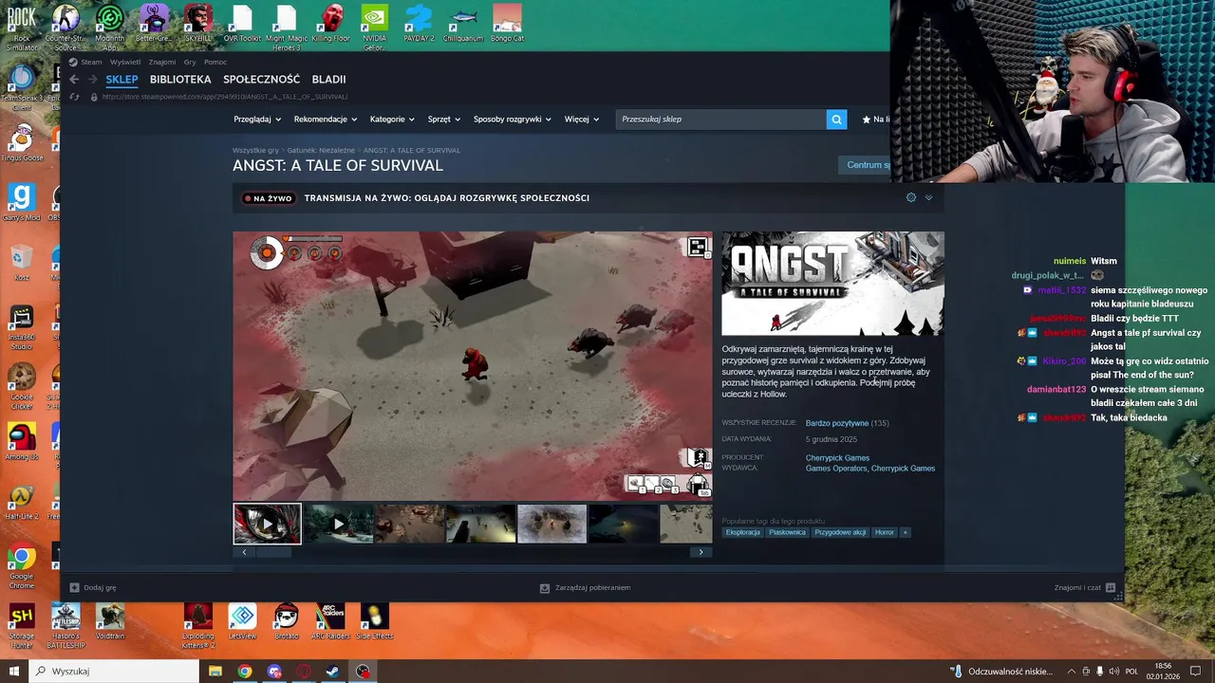Open Games Operators publisher link
The height and width of the screenshot is (683, 1215).
click(x=836, y=469)
